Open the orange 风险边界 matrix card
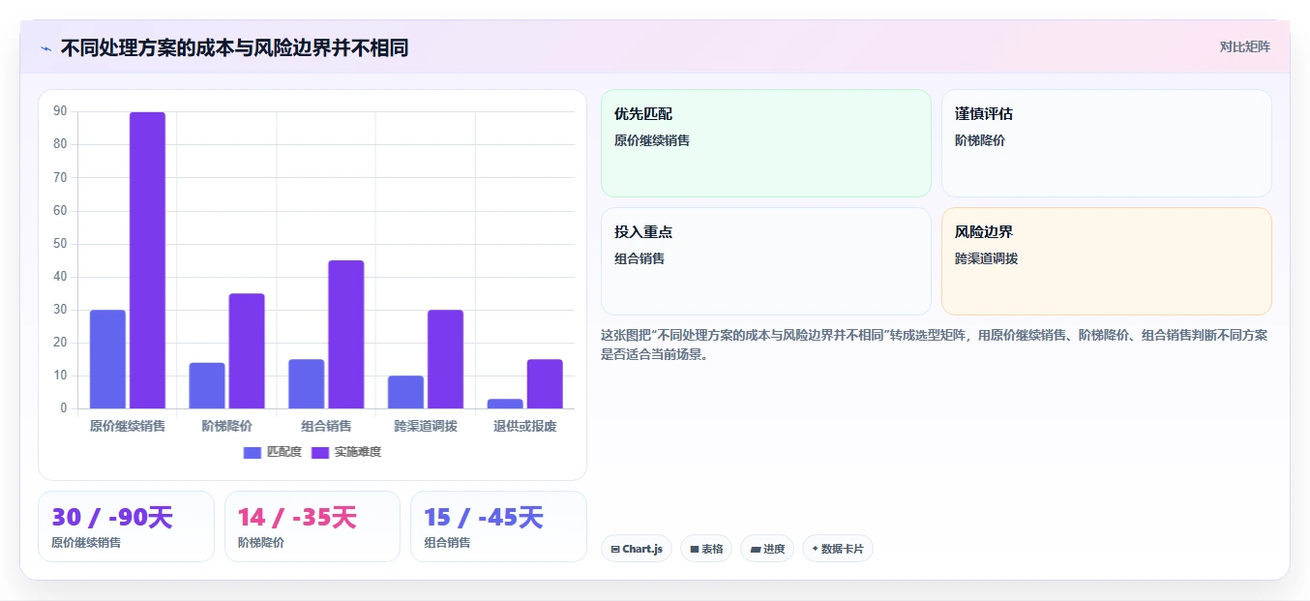Viewport: 1310px width, 601px height. (x=1107, y=261)
